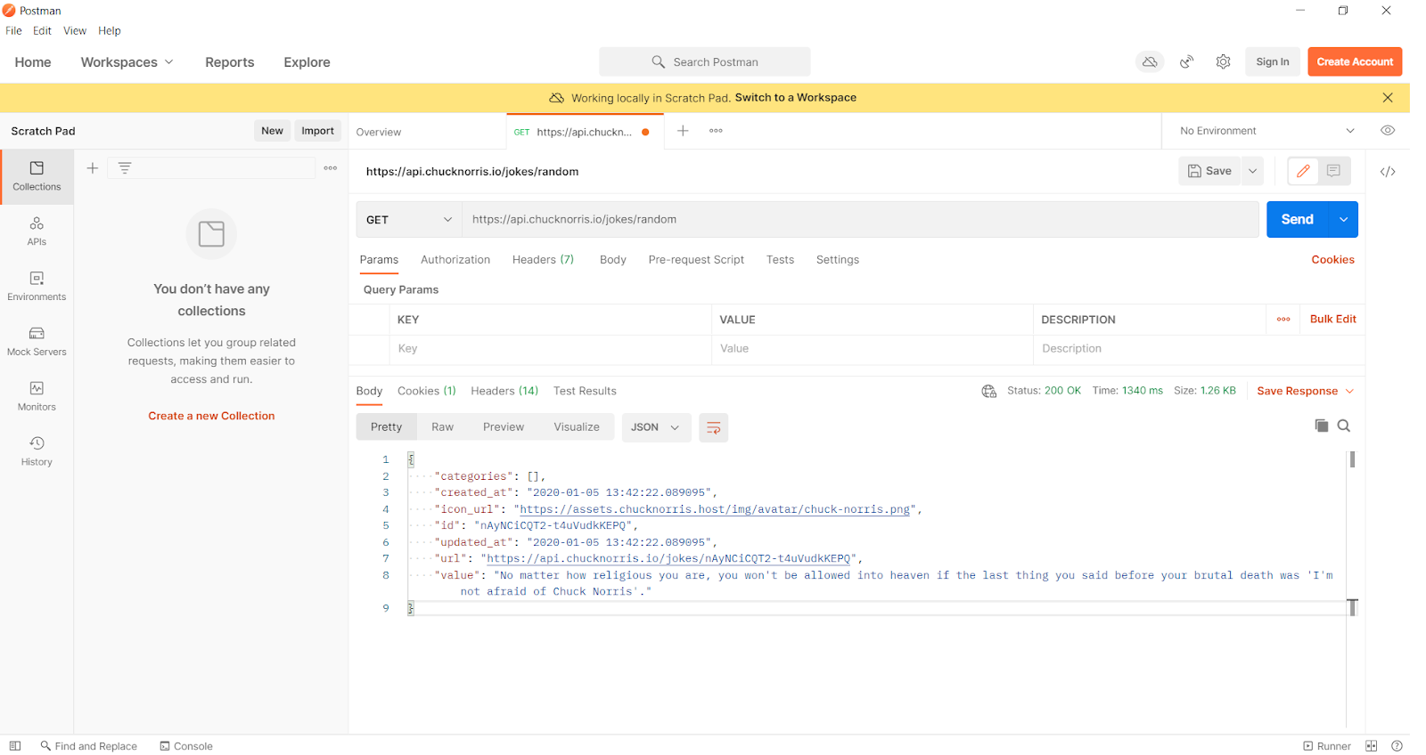Switch to comment mode icon
Screen dimensions: 1426x755
1333,171
